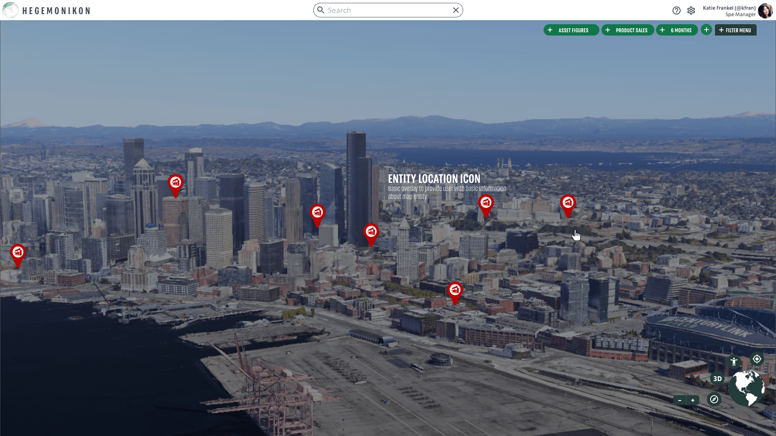Click the help question mark icon
Image resolution: width=776 pixels, height=436 pixels.
click(x=677, y=10)
